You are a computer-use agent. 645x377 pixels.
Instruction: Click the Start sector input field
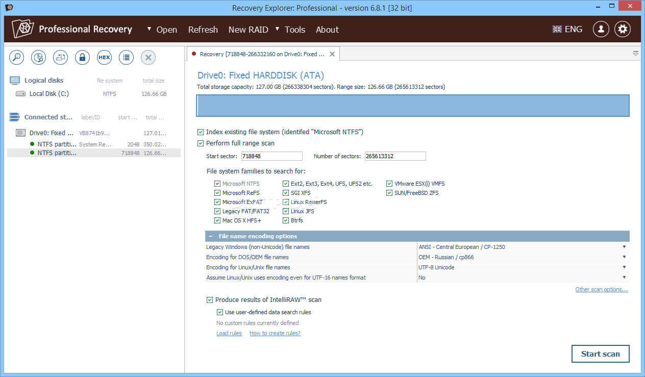click(271, 156)
